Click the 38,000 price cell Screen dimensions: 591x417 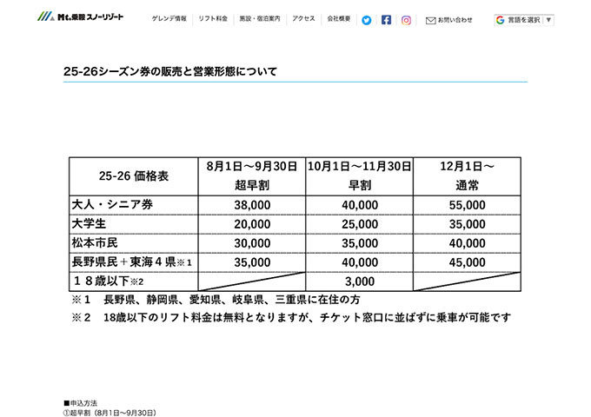(252, 205)
